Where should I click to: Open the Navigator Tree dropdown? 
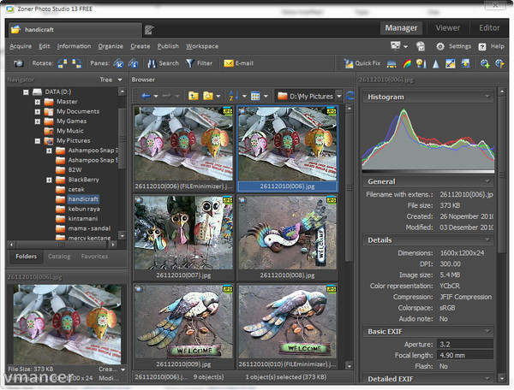[111, 80]
